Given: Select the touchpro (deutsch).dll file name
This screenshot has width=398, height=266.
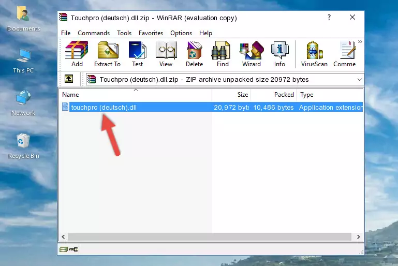Looking at the screenshot, I should 104,107.
